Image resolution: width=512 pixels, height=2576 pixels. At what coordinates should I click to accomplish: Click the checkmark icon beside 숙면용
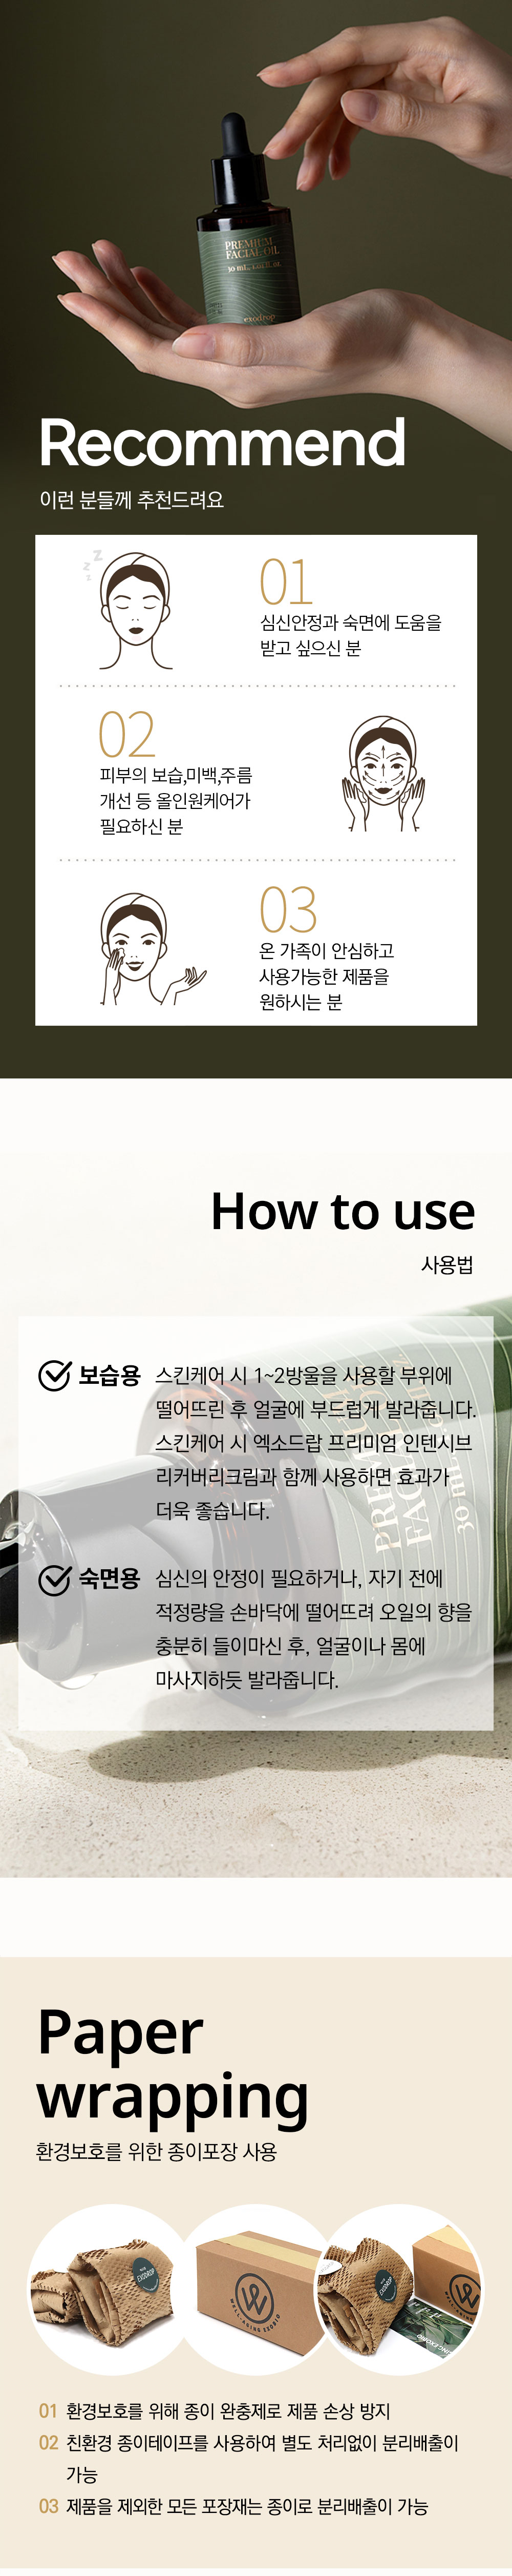54,1579
